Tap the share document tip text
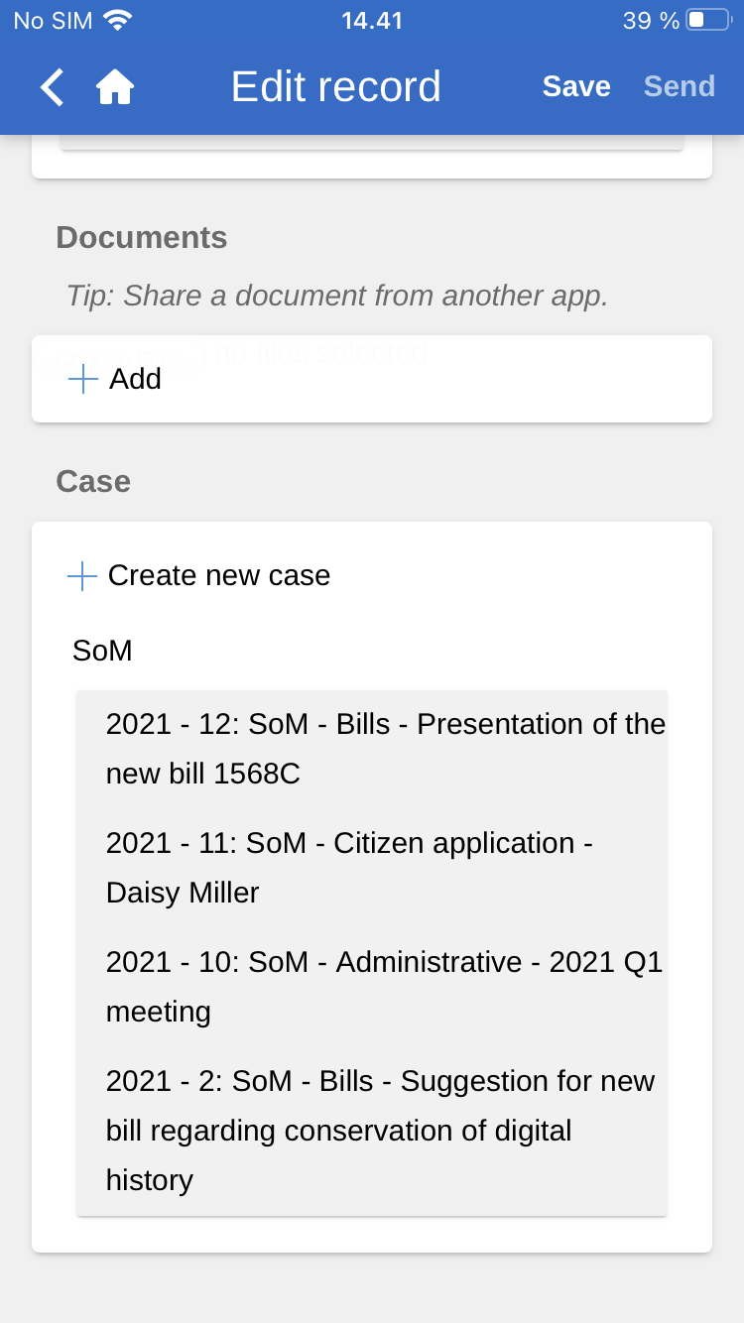Screen dimensions: 744x1323 (336, 296)
